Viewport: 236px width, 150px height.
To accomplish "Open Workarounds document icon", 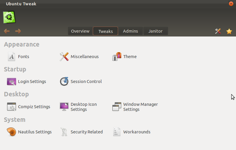I will 117,132.
